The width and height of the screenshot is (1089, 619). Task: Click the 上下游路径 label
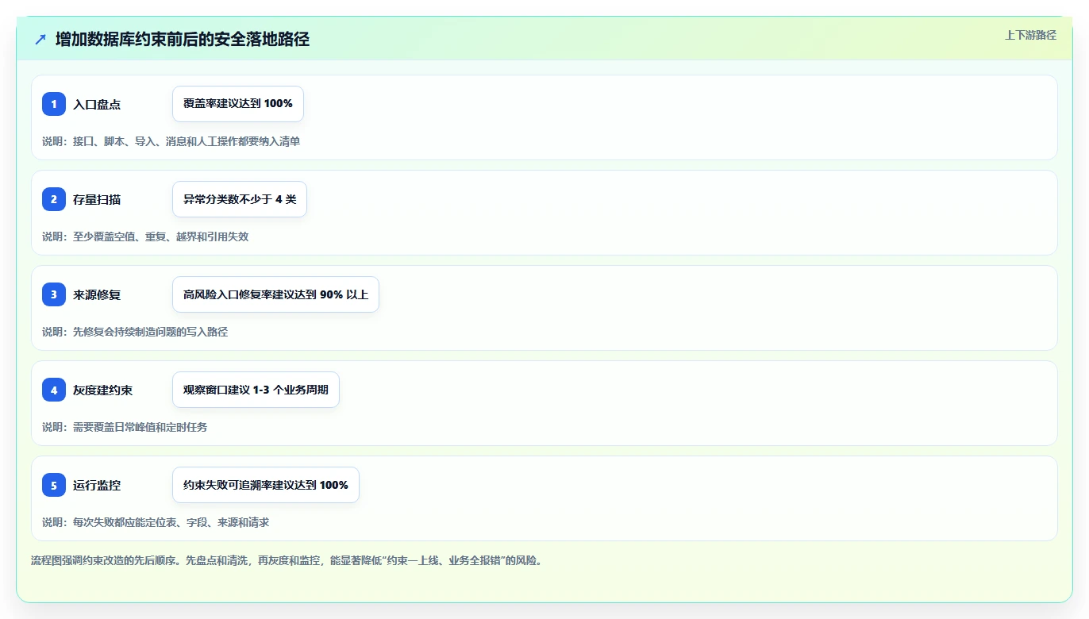pos(1030,35)
